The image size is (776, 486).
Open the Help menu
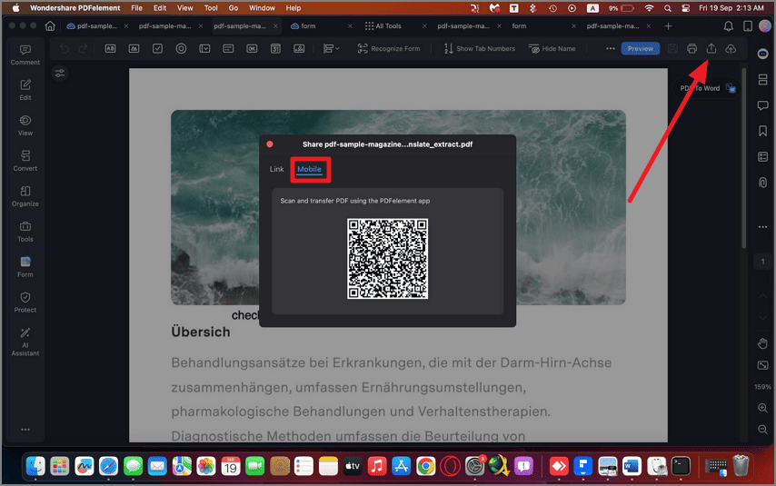click(293, 8)
